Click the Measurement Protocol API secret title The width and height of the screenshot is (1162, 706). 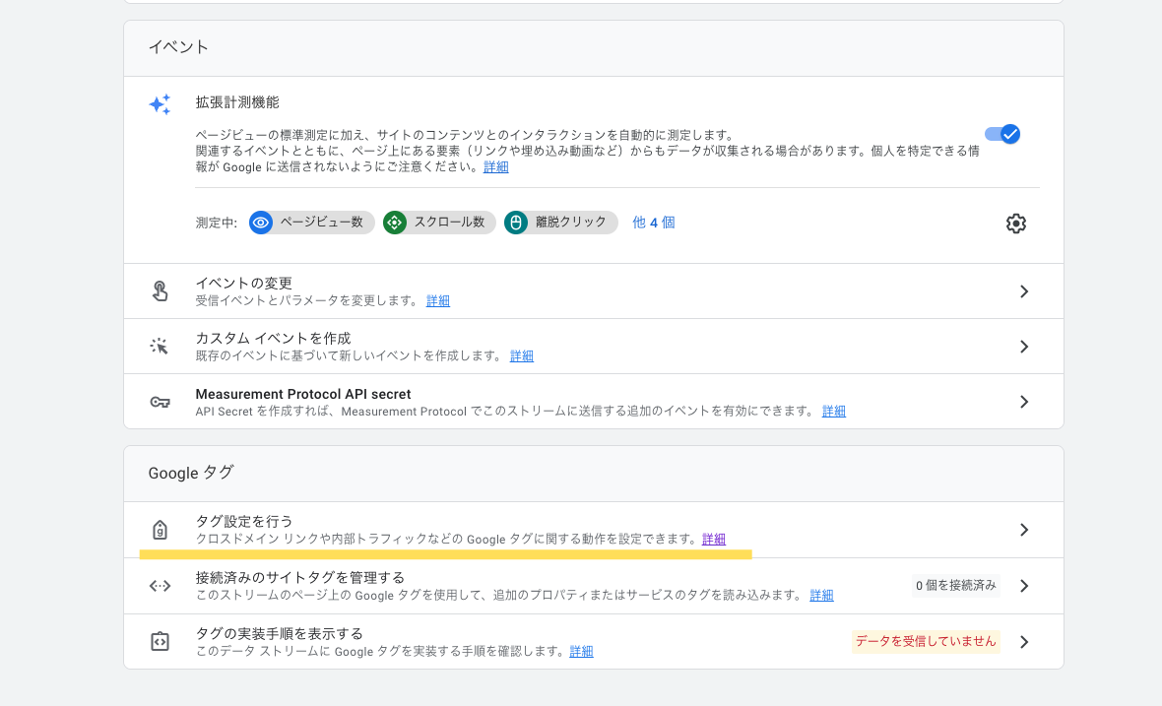(x=303, y=394)
